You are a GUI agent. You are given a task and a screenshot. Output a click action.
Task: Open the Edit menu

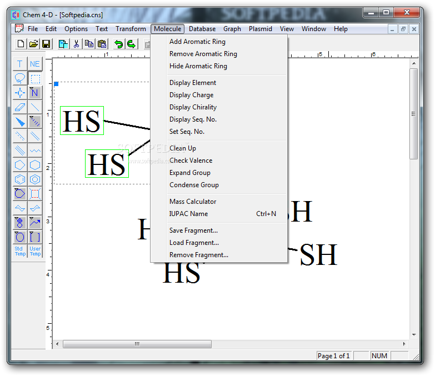[51, 29]
